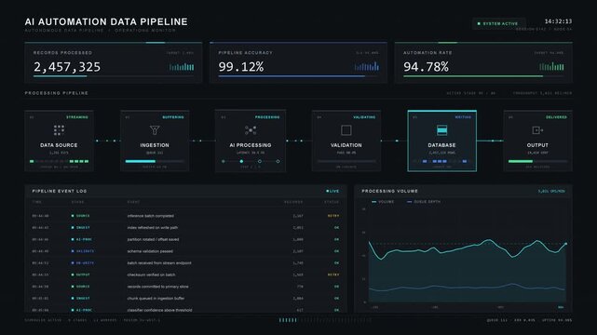Click the Output export arrow icon
Viewport: 597px width, 335px height.
click(x=537, y=130)
